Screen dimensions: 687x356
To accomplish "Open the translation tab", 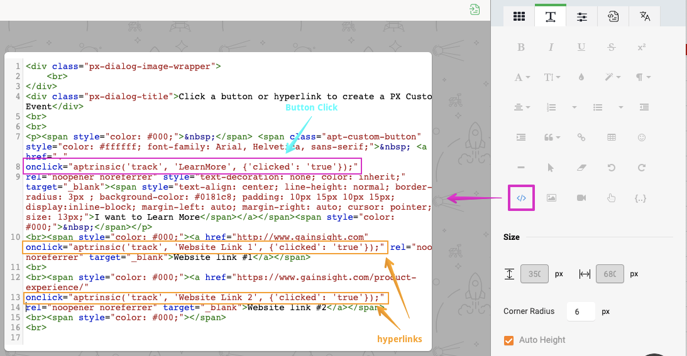I will tap(644, 17).
